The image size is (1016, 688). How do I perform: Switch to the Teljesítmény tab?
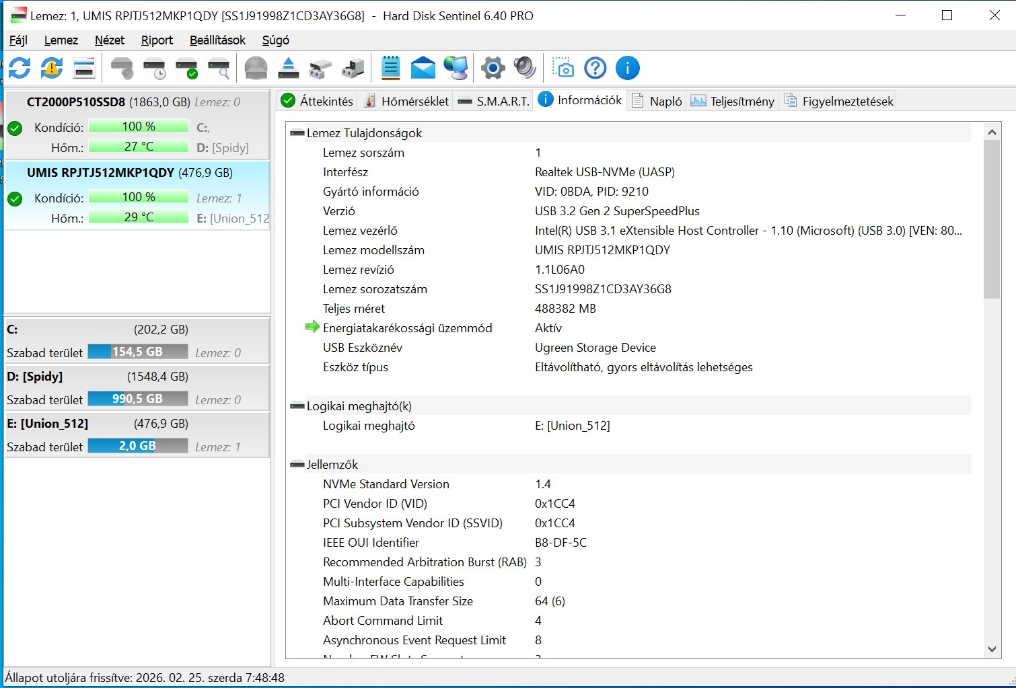732,101
